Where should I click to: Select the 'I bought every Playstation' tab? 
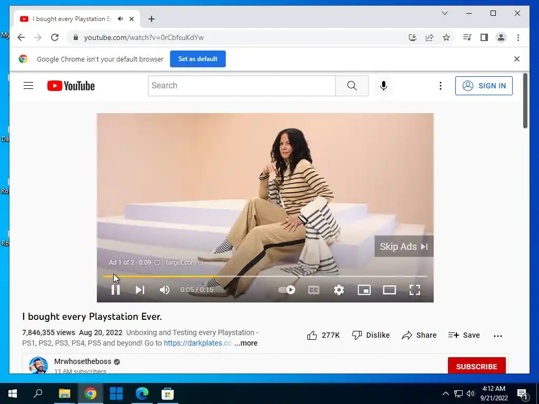point(76,19)
